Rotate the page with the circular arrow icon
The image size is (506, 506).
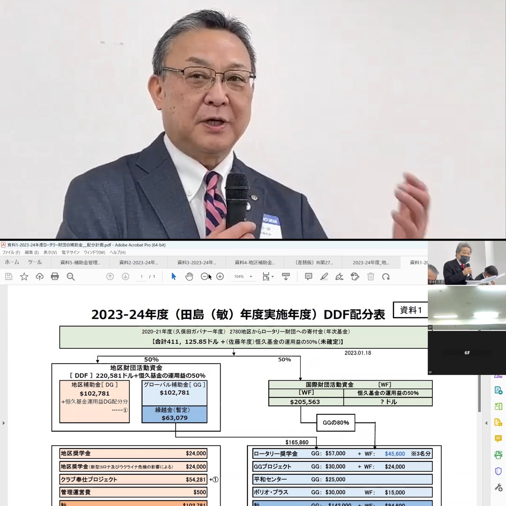386,277
